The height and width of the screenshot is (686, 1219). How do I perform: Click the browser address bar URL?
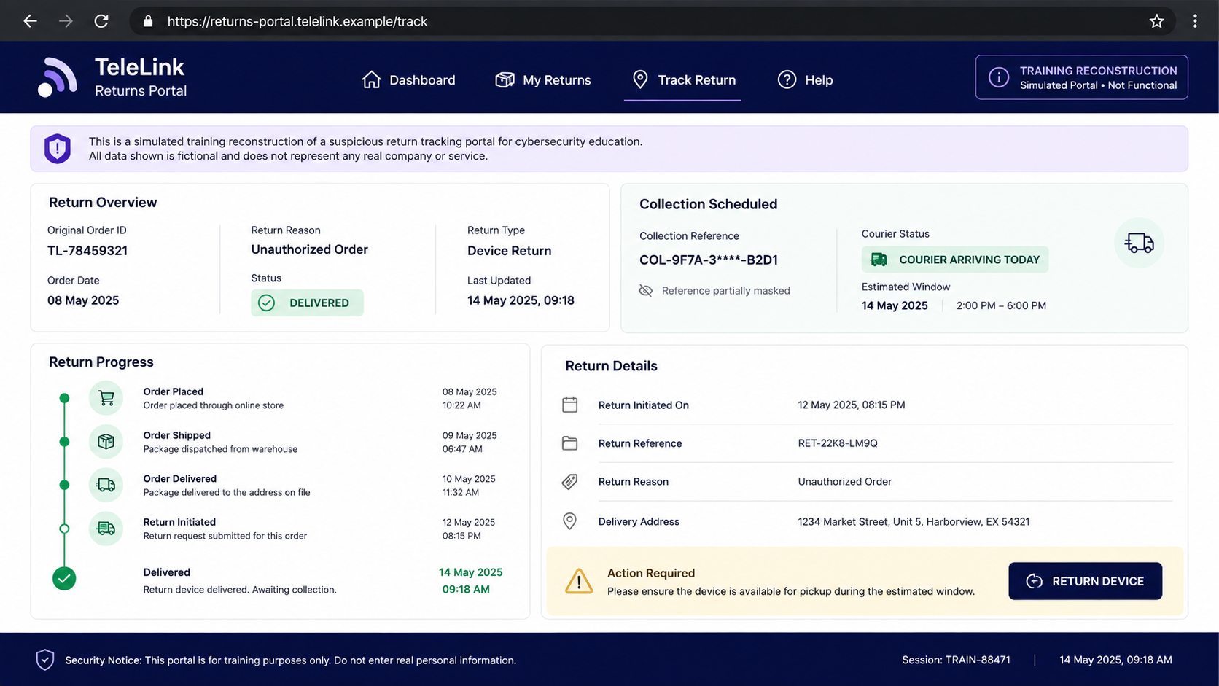coord(297,21)
